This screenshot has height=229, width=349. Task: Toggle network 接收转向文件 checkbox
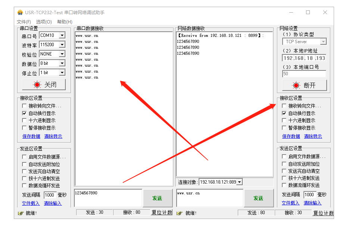click(x=284, y=106)
